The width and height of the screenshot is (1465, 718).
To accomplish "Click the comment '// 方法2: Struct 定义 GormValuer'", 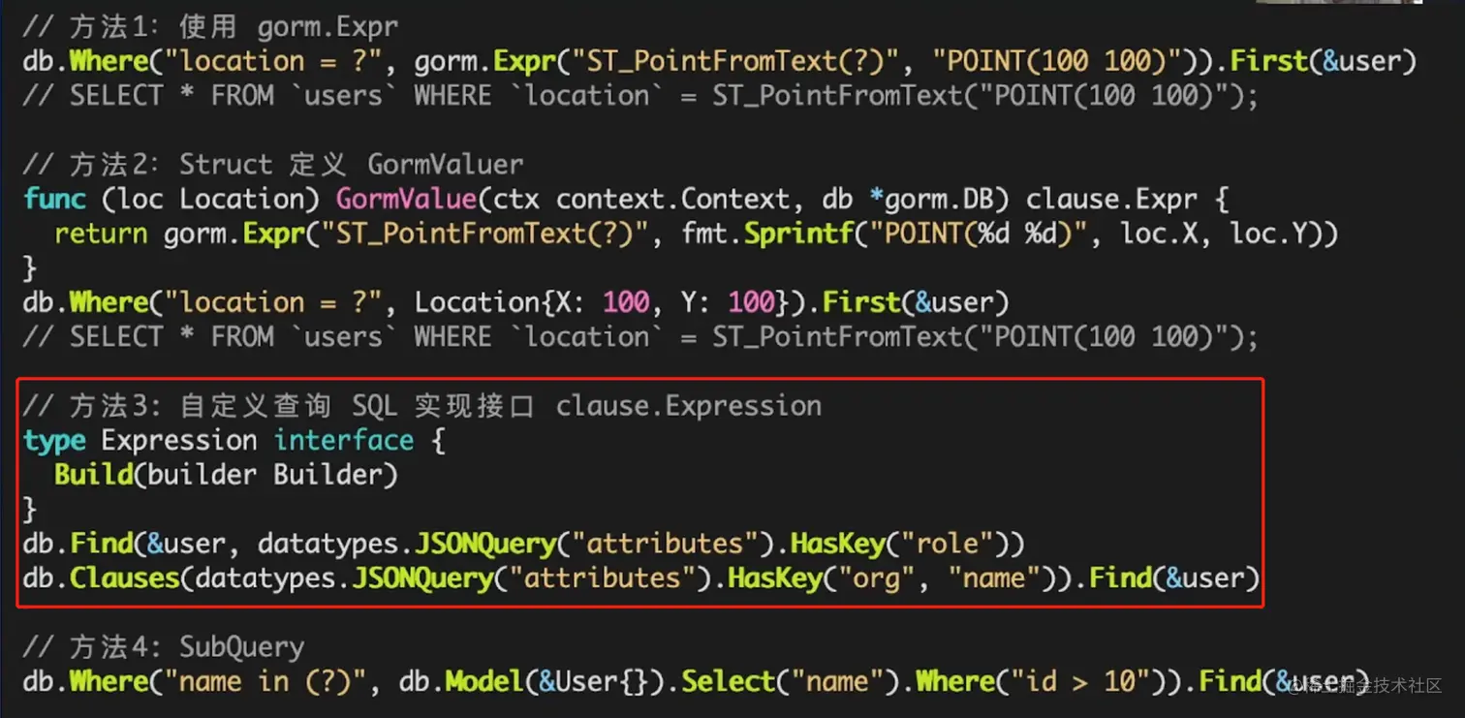I will pos(273,164).
